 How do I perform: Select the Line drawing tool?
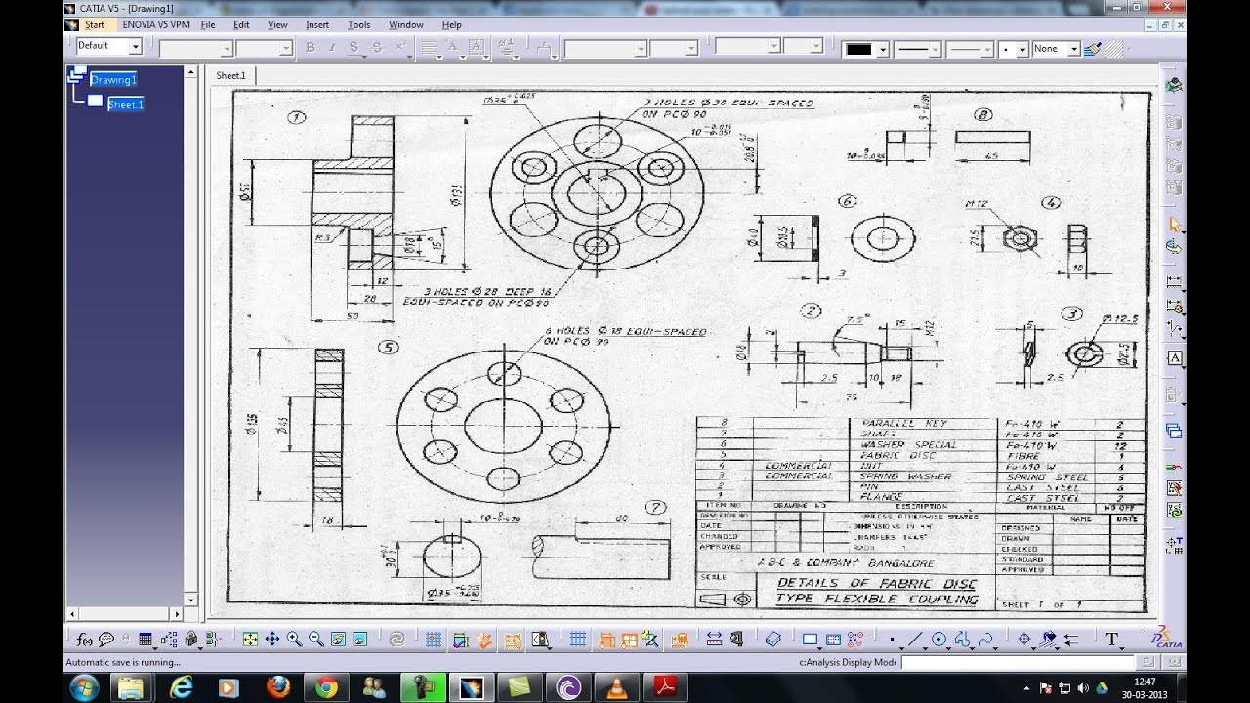[915, 640]
